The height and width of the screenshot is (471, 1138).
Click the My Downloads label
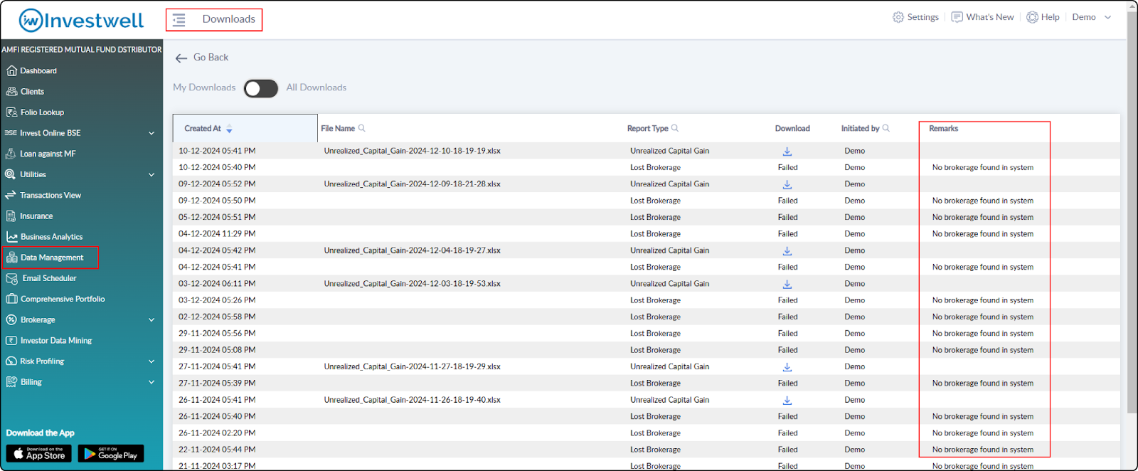coord(204,88)
